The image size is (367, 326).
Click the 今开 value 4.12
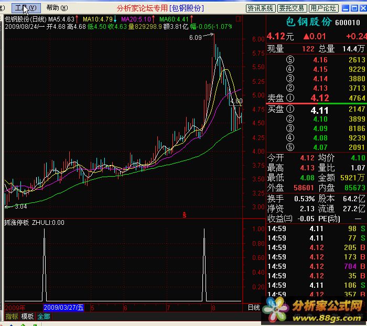point(307,158)
